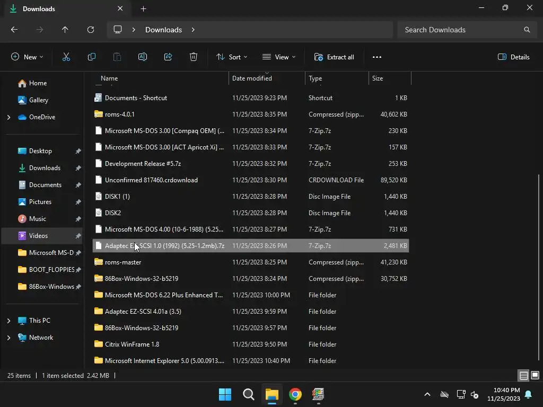543x407 pixels.
Task: Select Adaptec EZ-SCSI 4.01a (3.5) folder
Action: [251, 312]
